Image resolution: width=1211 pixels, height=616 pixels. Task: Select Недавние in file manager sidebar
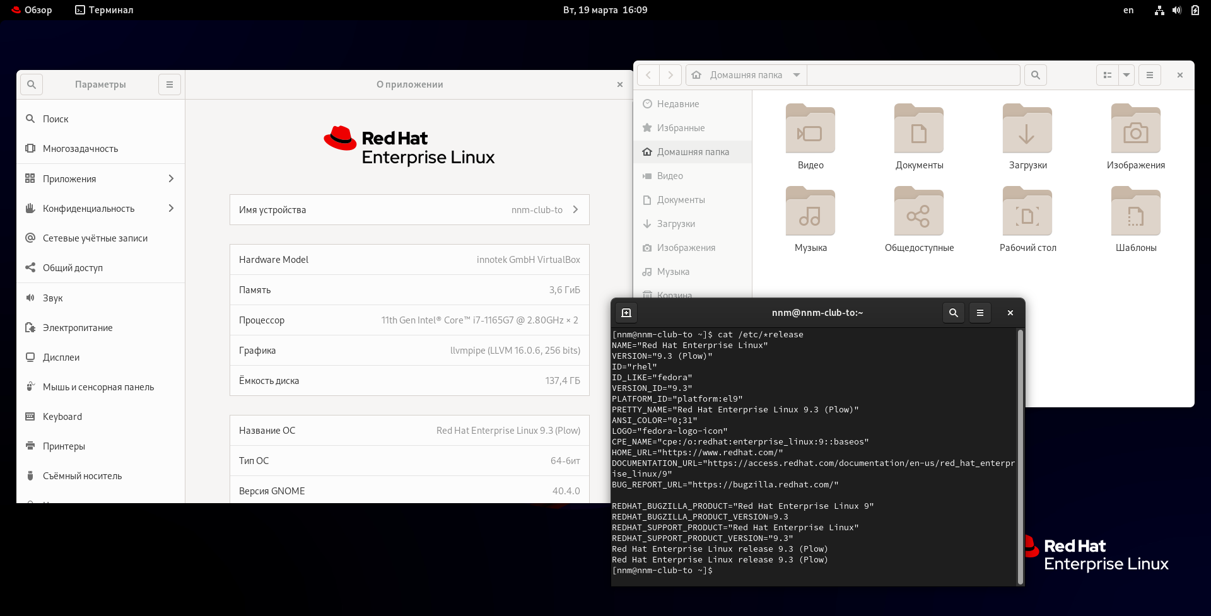[678, 104]
